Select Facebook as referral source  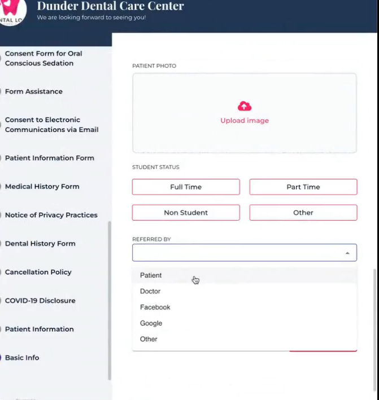point(155,307)
